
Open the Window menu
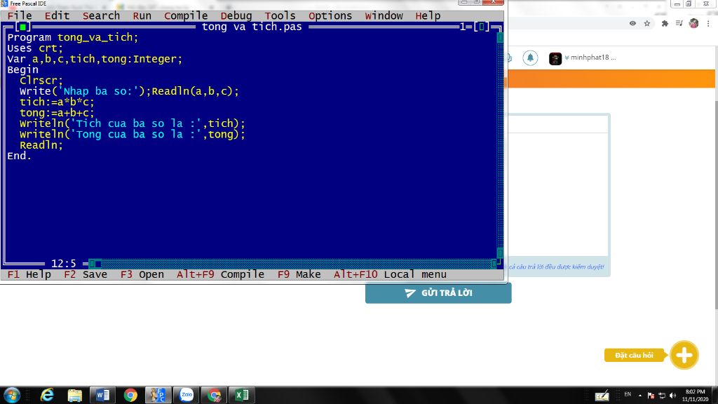pyautogui.click(x=384, y=15)
